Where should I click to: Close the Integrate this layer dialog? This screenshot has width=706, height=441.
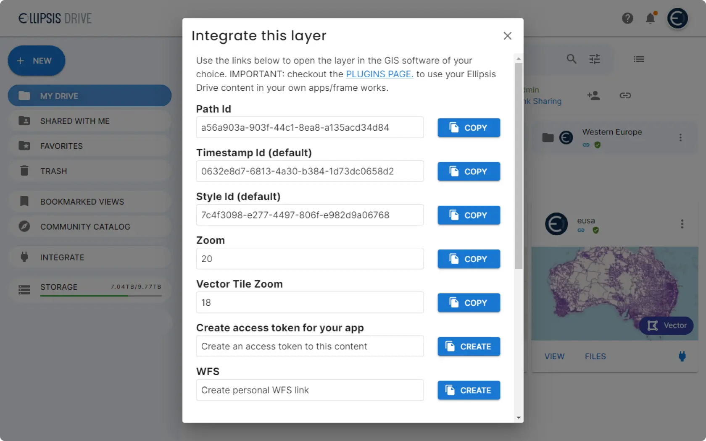(508, 36)
